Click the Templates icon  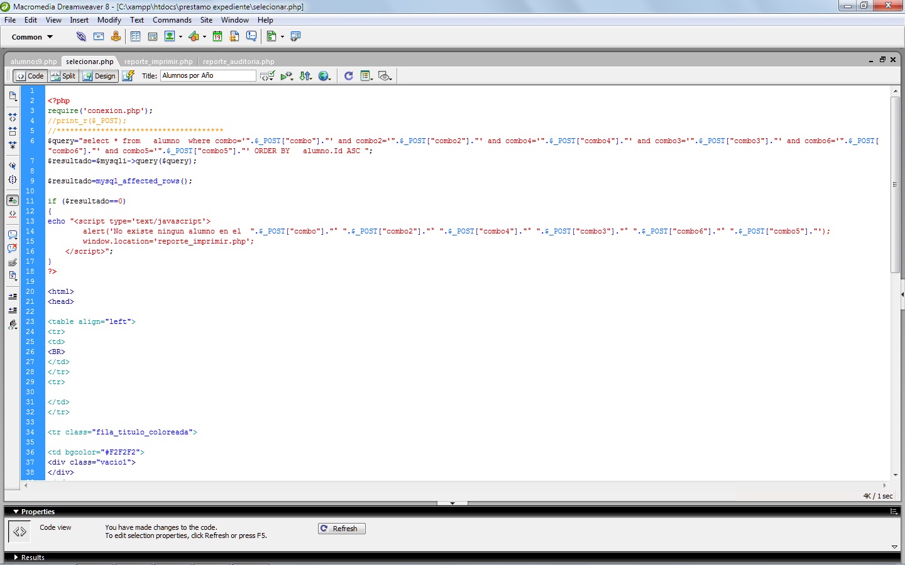tap(271, 36)
